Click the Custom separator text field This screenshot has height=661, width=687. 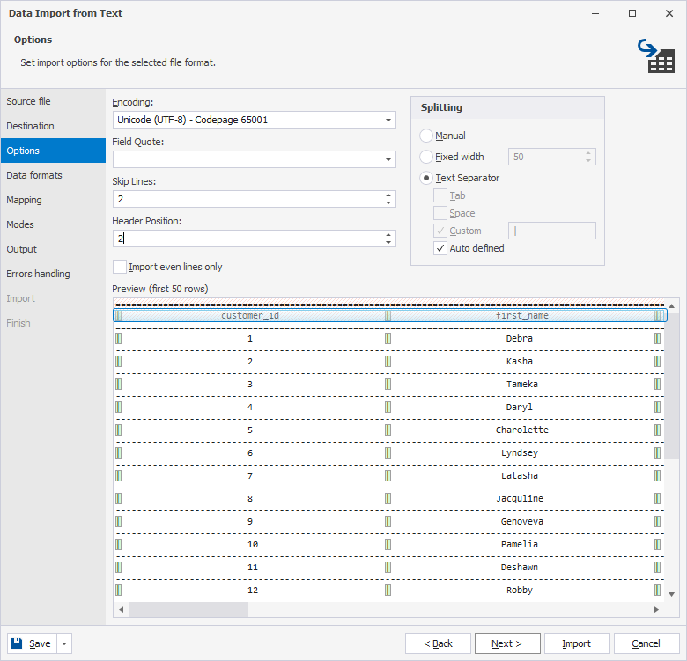click(552, 231)
